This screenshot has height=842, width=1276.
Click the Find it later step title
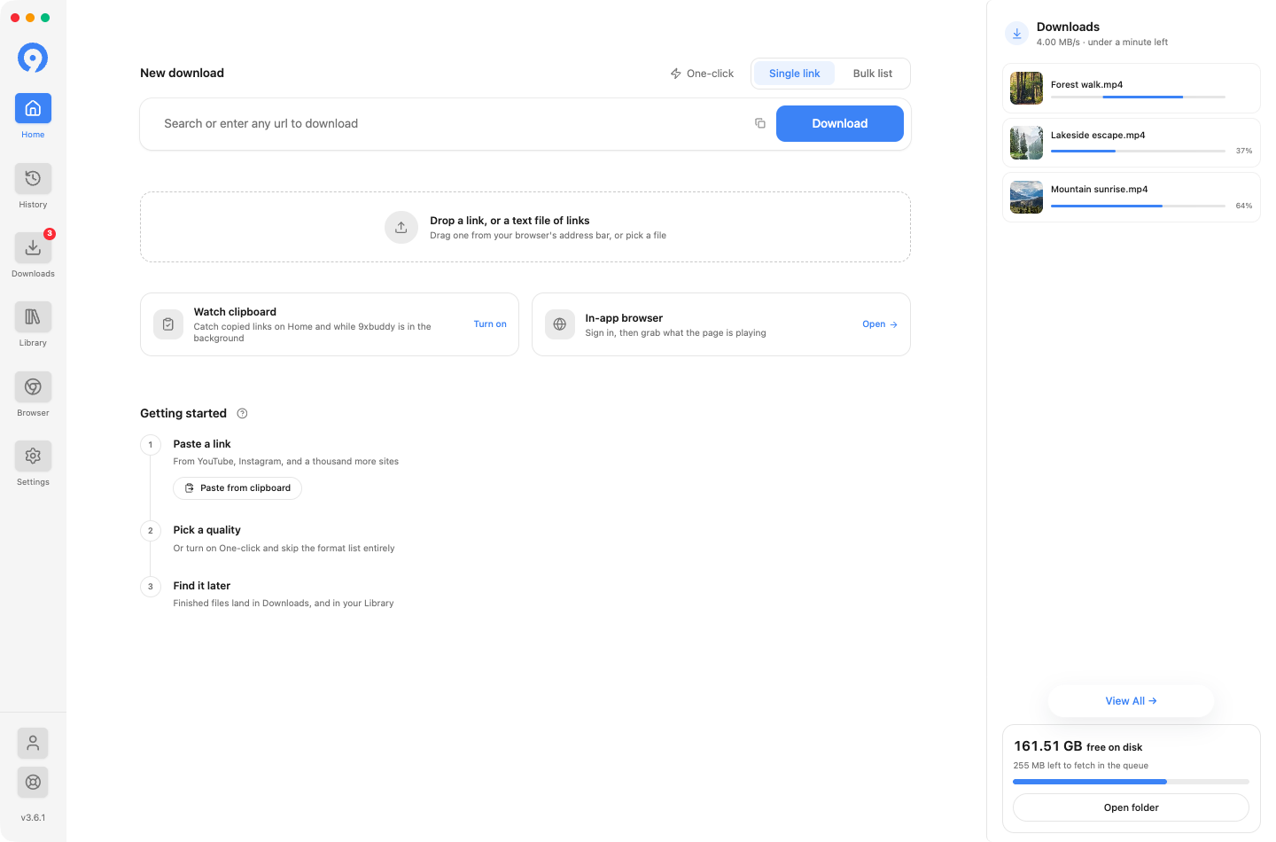click(x=202, y=586)
